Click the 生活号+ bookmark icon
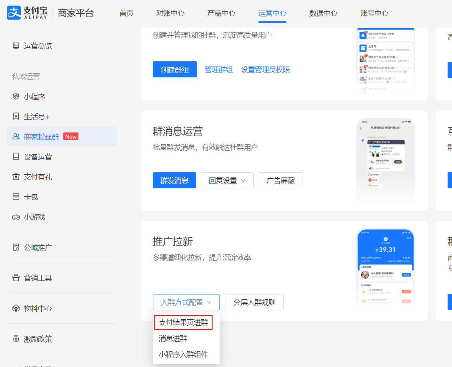452x367 pixels. (16, 117)
